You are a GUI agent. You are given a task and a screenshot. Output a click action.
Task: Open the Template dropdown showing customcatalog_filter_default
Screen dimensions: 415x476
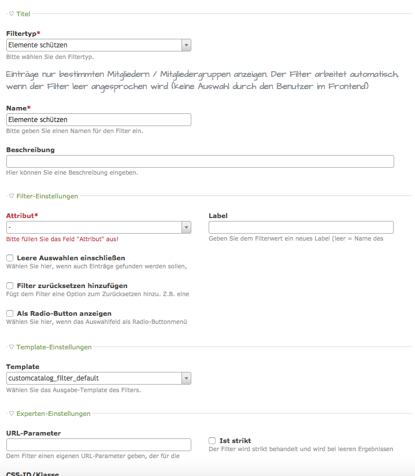(x=99, y=378)
